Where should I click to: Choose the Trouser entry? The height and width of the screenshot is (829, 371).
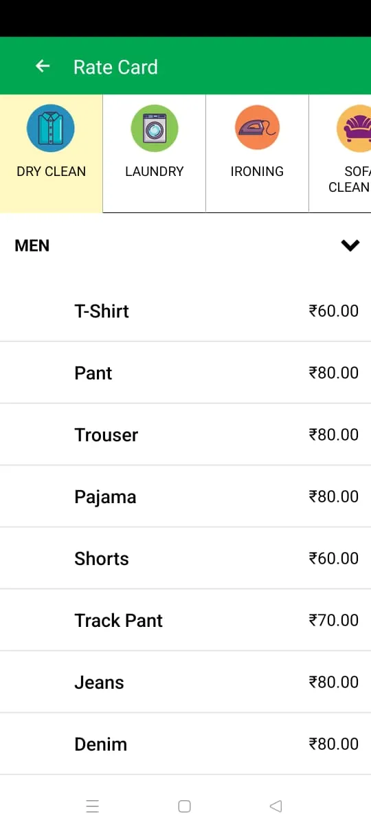pos(185,434)
